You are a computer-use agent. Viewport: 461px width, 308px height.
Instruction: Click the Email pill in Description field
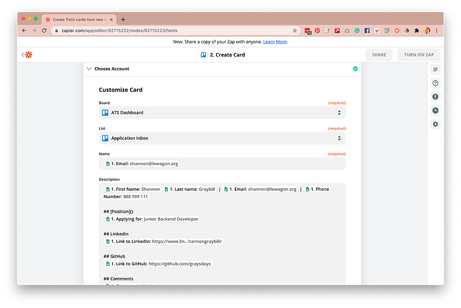260,189
